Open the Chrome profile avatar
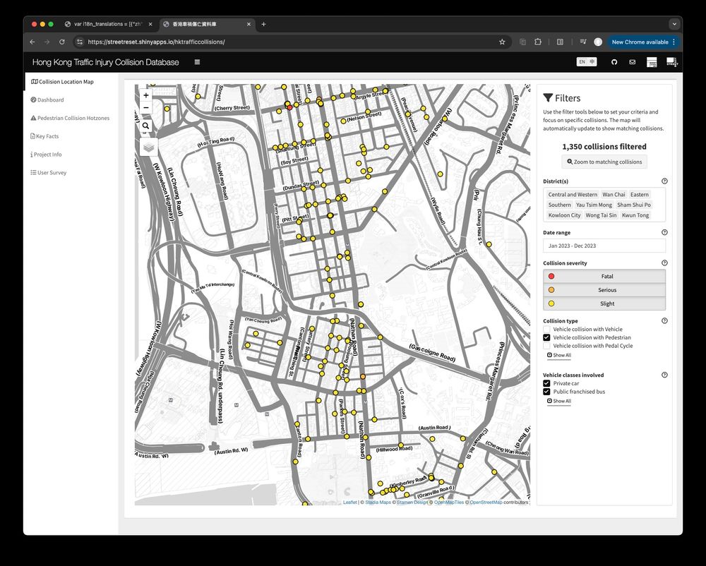This screenshot has width=706, height=566. [598, 42]
